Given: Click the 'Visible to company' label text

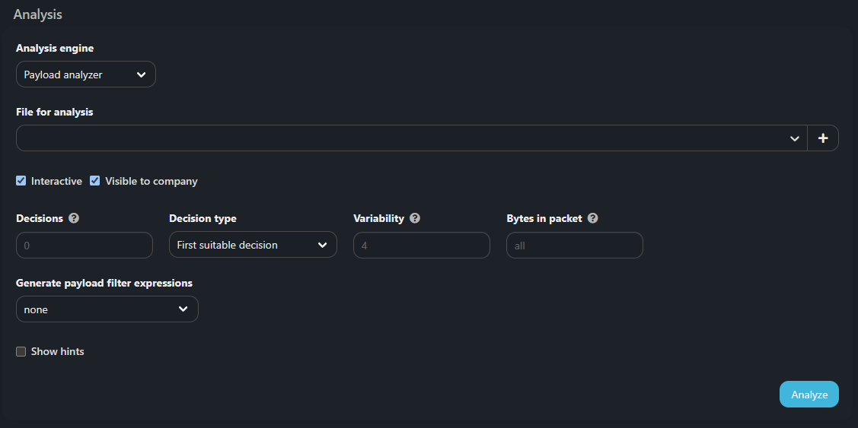Looking at the screenshot, I should pos(151,181).
